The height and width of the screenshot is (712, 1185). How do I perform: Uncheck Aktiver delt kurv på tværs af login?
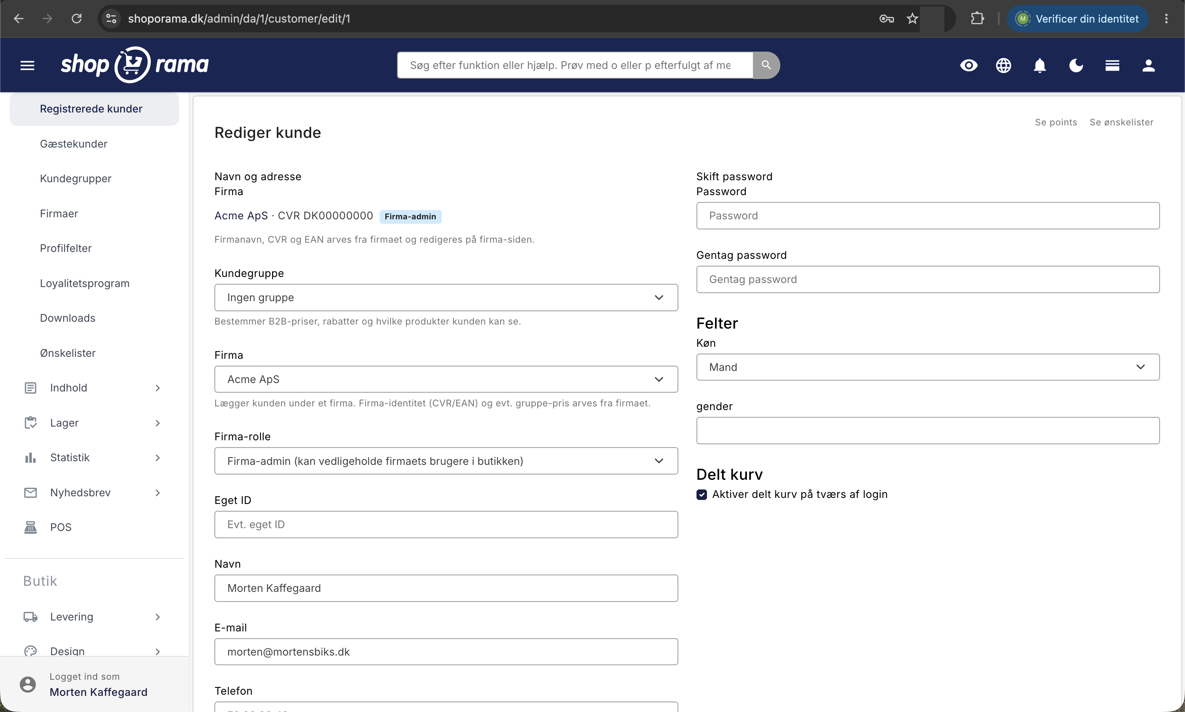point(702,495)
